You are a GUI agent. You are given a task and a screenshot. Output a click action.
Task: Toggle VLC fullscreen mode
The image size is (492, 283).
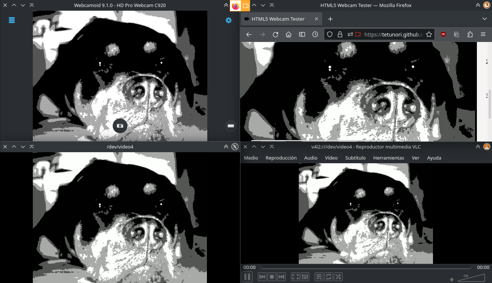coord(295,276)
